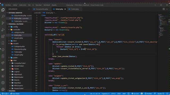Change end of line sequence CRLF
170x95 pixels.
coord(119,94)
